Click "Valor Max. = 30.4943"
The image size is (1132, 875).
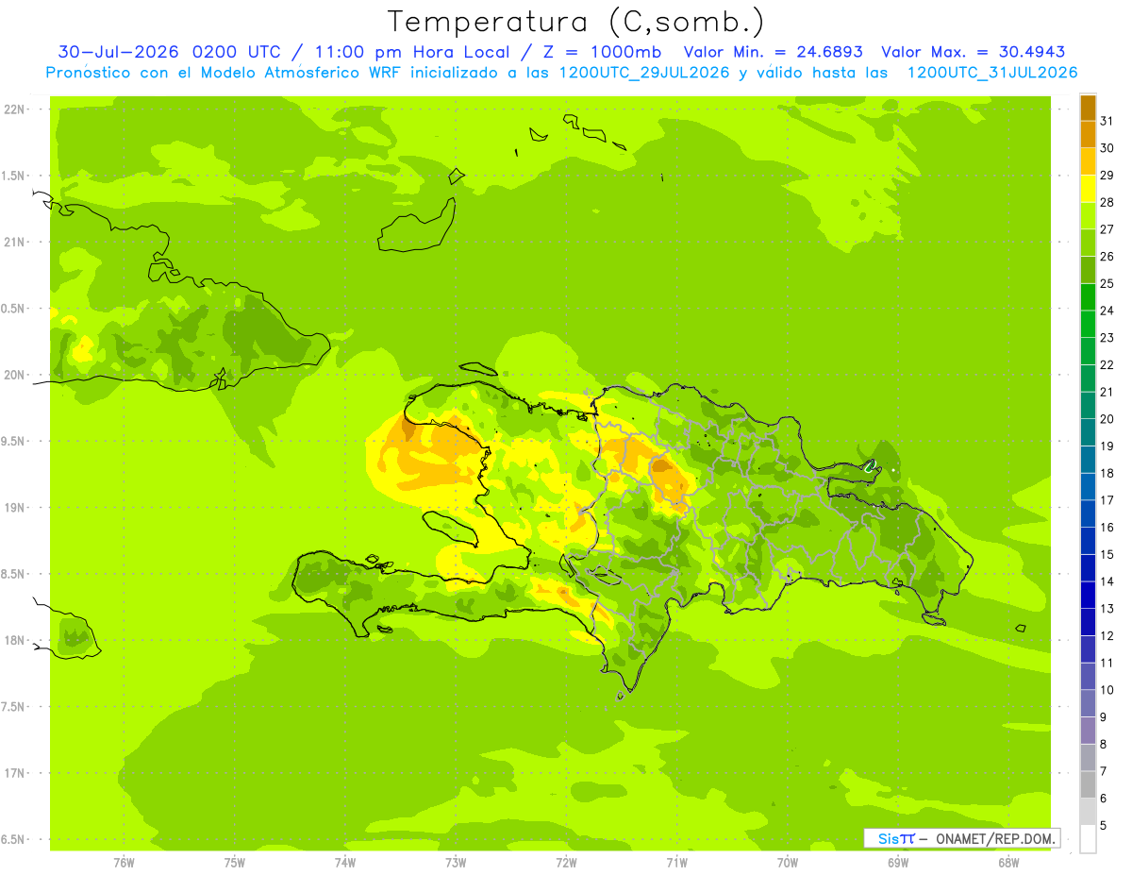coord(974,52)
